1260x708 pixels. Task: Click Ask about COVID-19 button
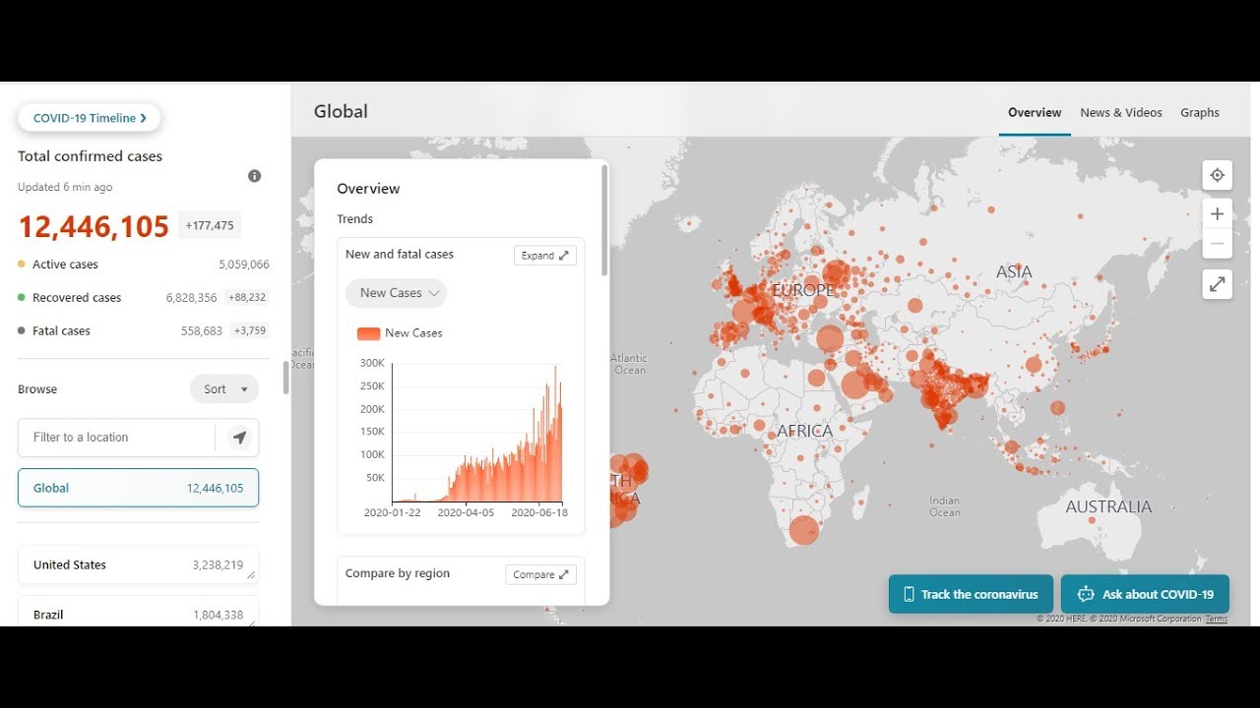click(1145, 594)
